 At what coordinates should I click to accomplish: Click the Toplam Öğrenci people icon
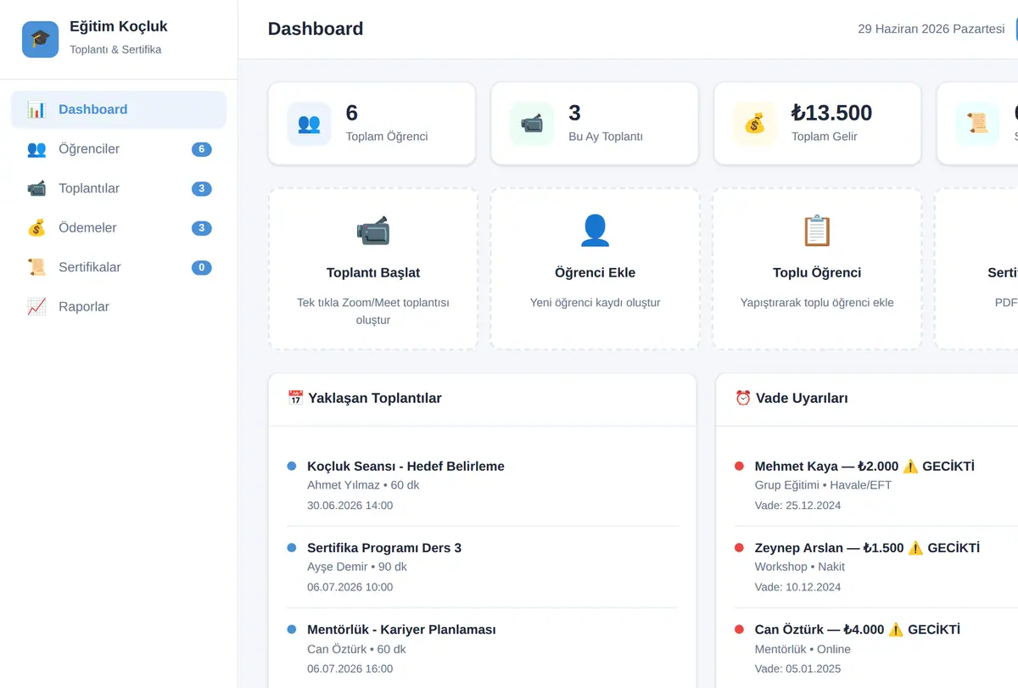point(309,124)
